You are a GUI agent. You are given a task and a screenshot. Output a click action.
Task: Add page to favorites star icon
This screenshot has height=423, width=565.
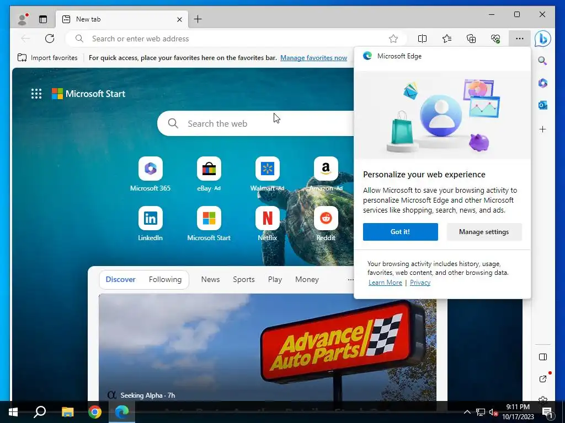coord(393,39)
